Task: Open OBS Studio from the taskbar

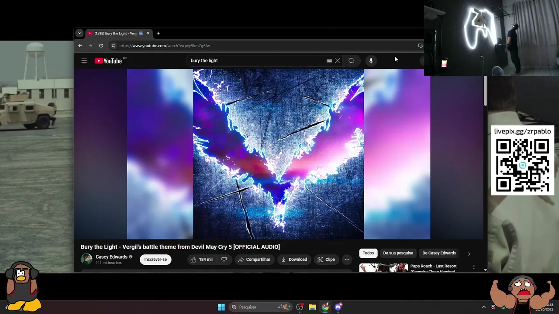Action: pos(300,307)
